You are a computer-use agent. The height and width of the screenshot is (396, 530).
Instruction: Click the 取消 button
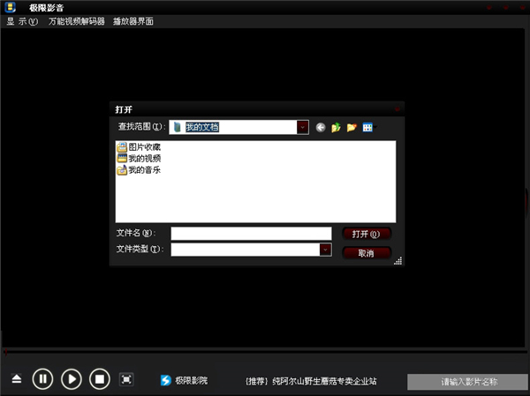tap(366, 252)
